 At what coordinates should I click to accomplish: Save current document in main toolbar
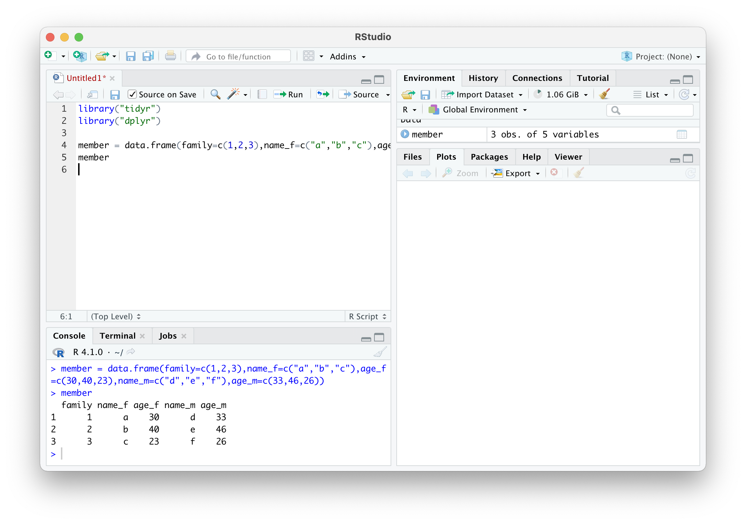tap(130, 56)
